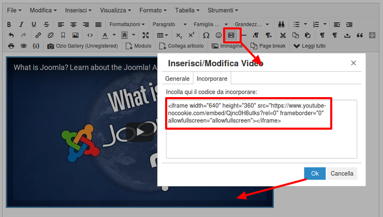Open the Tabella menu

[x=187, y=10]
